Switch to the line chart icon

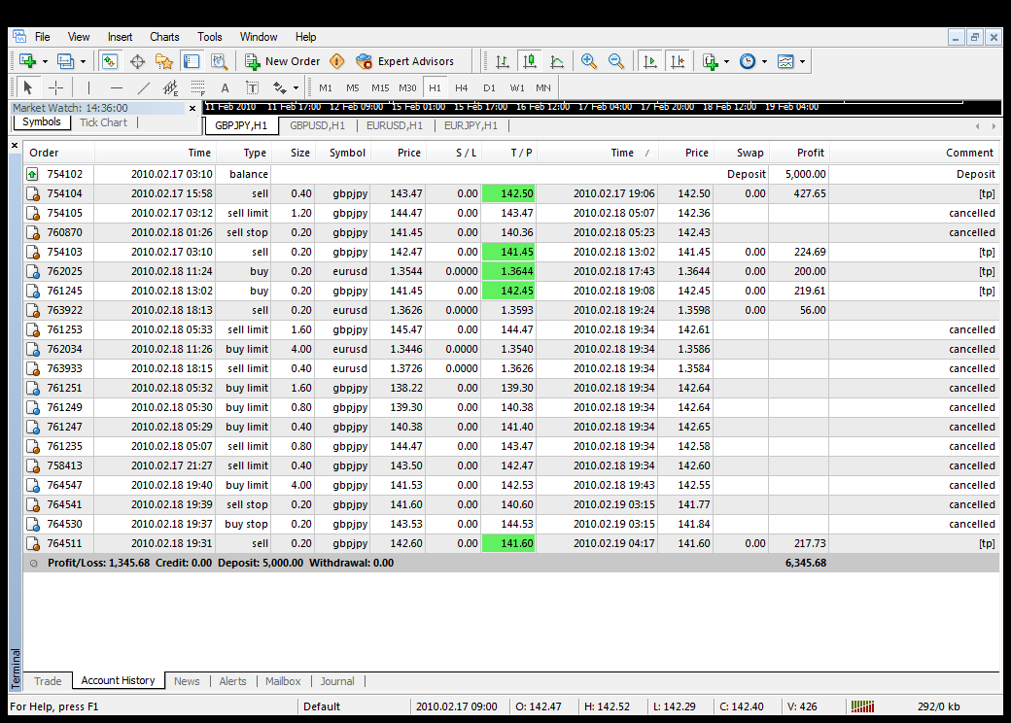[557, 61]
